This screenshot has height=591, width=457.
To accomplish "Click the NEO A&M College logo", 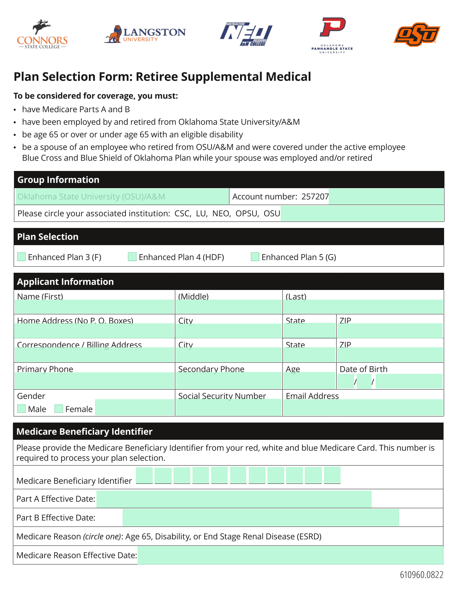I will (246, 34).
